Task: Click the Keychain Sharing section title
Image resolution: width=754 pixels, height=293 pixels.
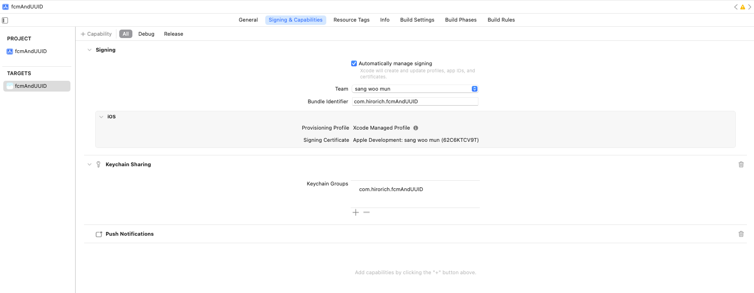Action: [128, 164]
